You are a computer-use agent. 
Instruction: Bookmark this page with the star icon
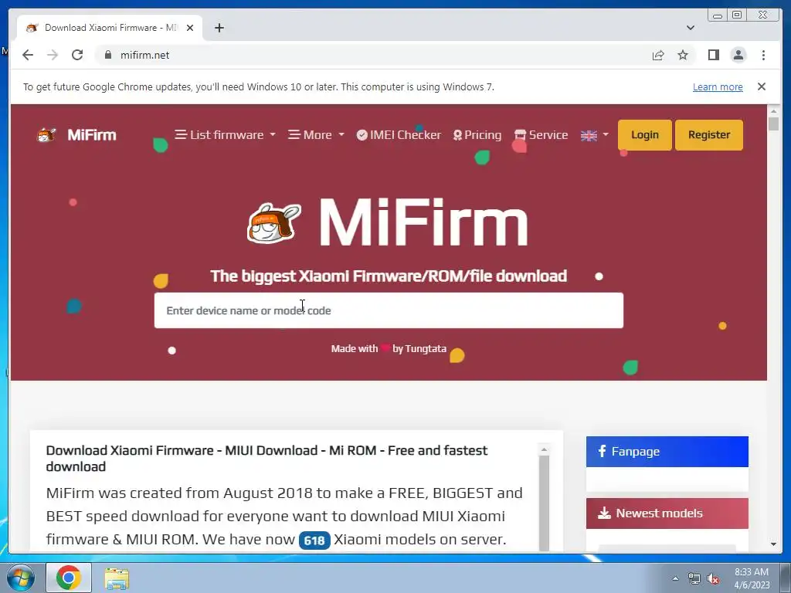pos(683,55)
